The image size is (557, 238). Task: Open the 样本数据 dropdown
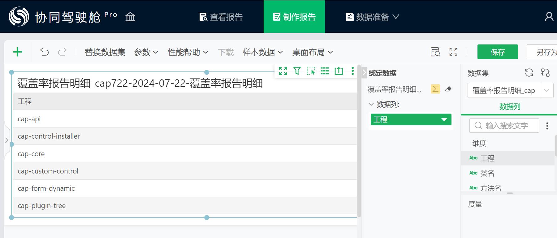coord(263,52)
